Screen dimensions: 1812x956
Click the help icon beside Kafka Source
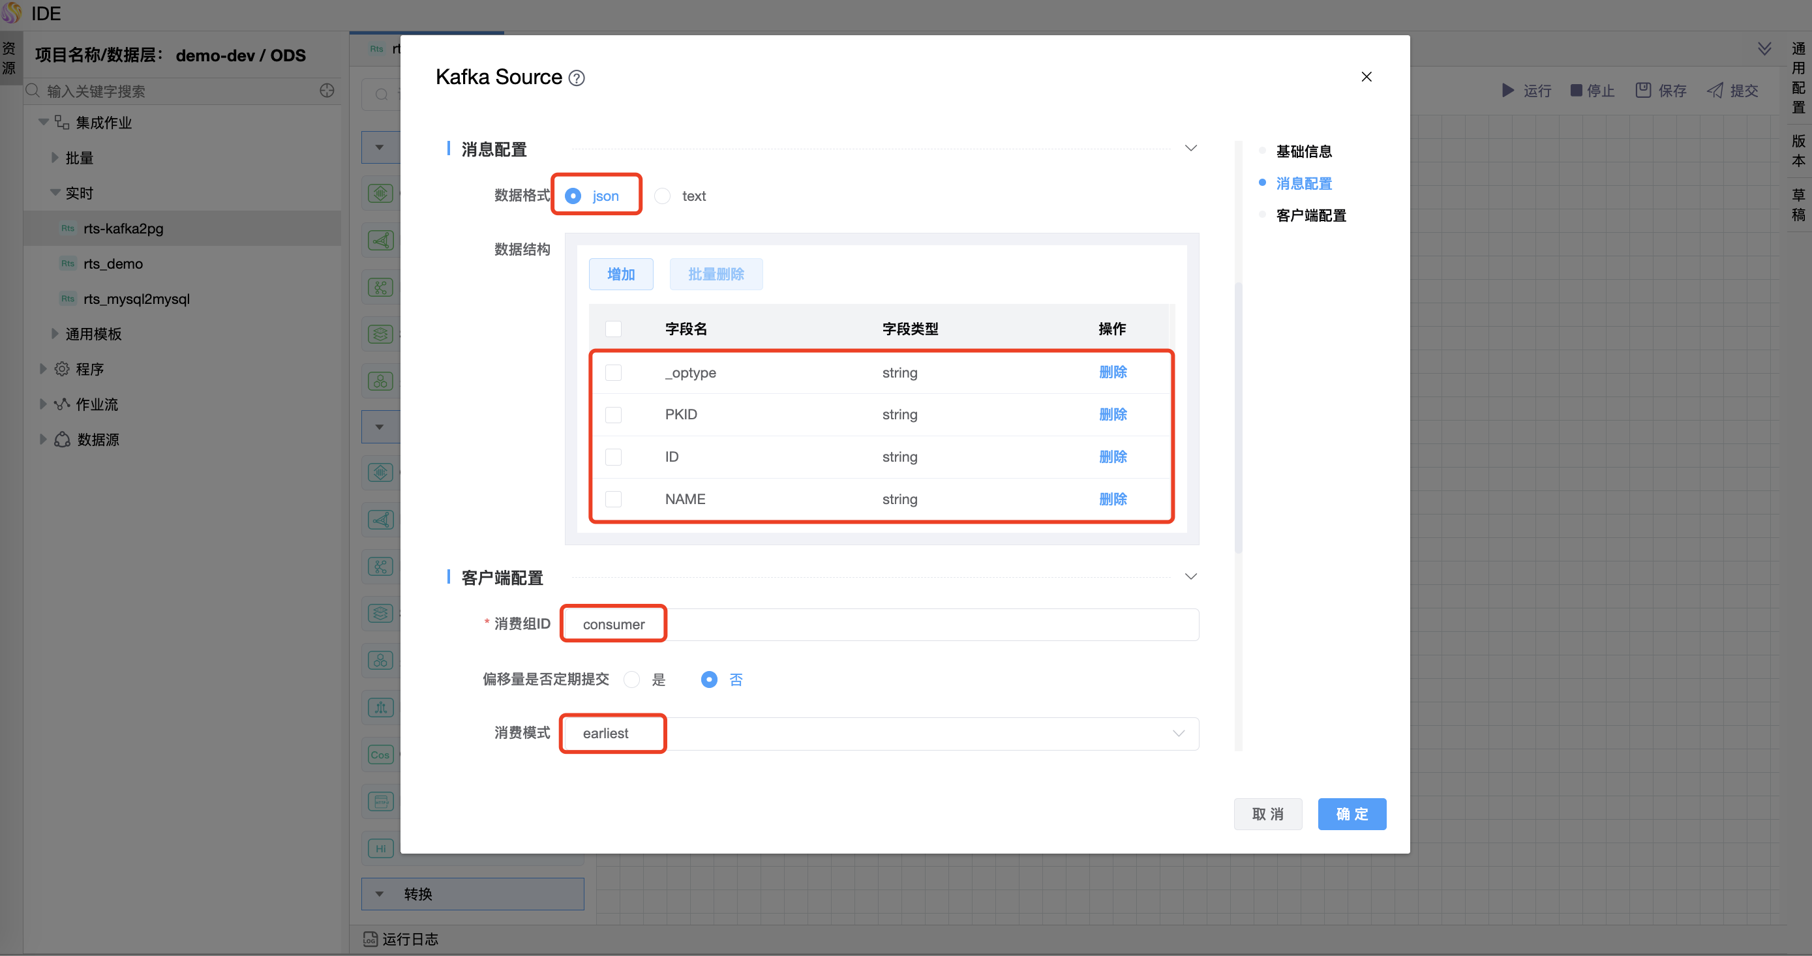(576, 78)
